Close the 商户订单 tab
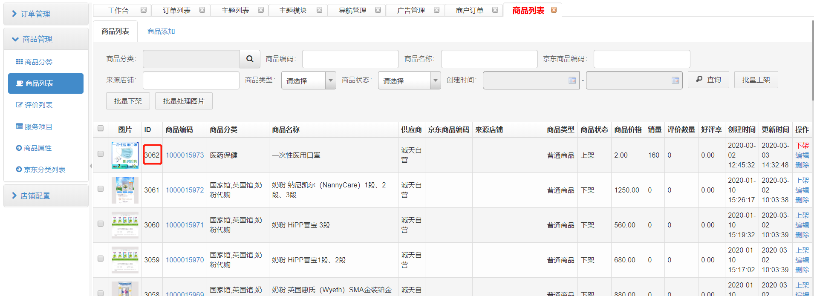Screen dimensions: 814x296 [x=495, y=10]
